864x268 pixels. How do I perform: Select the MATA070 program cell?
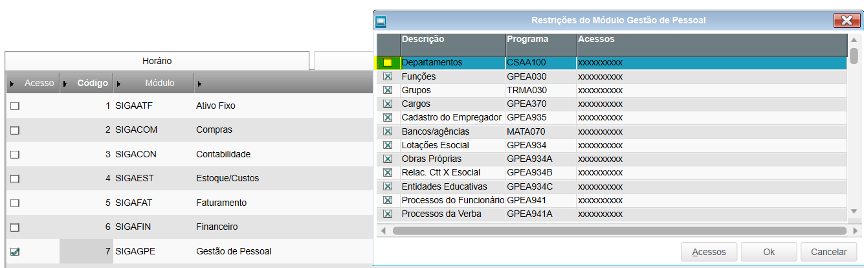coord(541,131)
